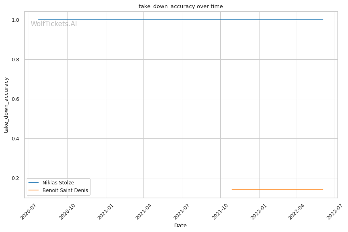Click the blue Niklas Stolze legend line swatch

tap(34, 183)
